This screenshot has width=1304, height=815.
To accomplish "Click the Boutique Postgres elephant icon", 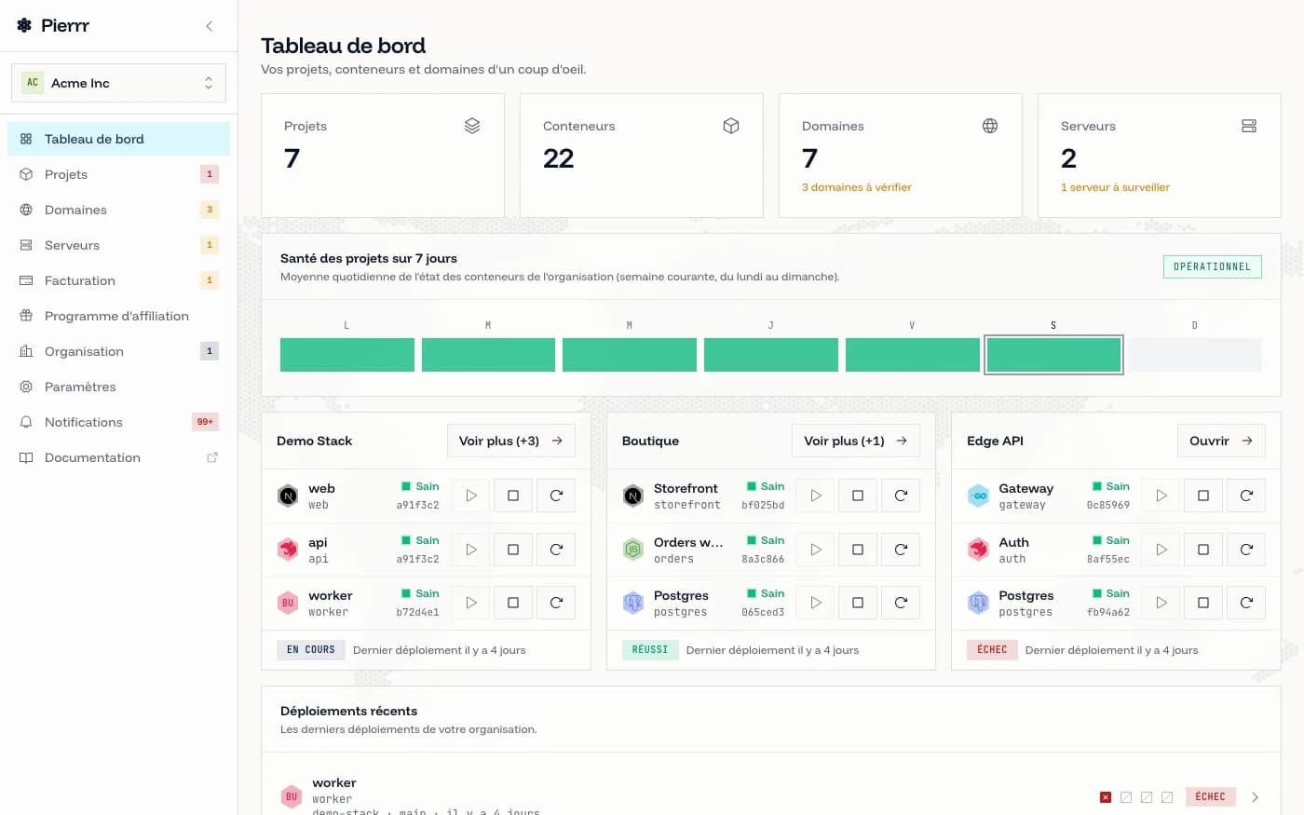I will click(633, 603).
